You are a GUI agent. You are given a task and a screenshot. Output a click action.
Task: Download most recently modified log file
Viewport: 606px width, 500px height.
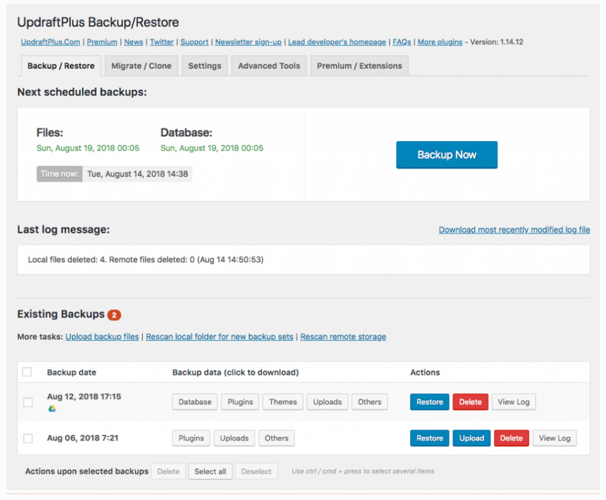515,230
